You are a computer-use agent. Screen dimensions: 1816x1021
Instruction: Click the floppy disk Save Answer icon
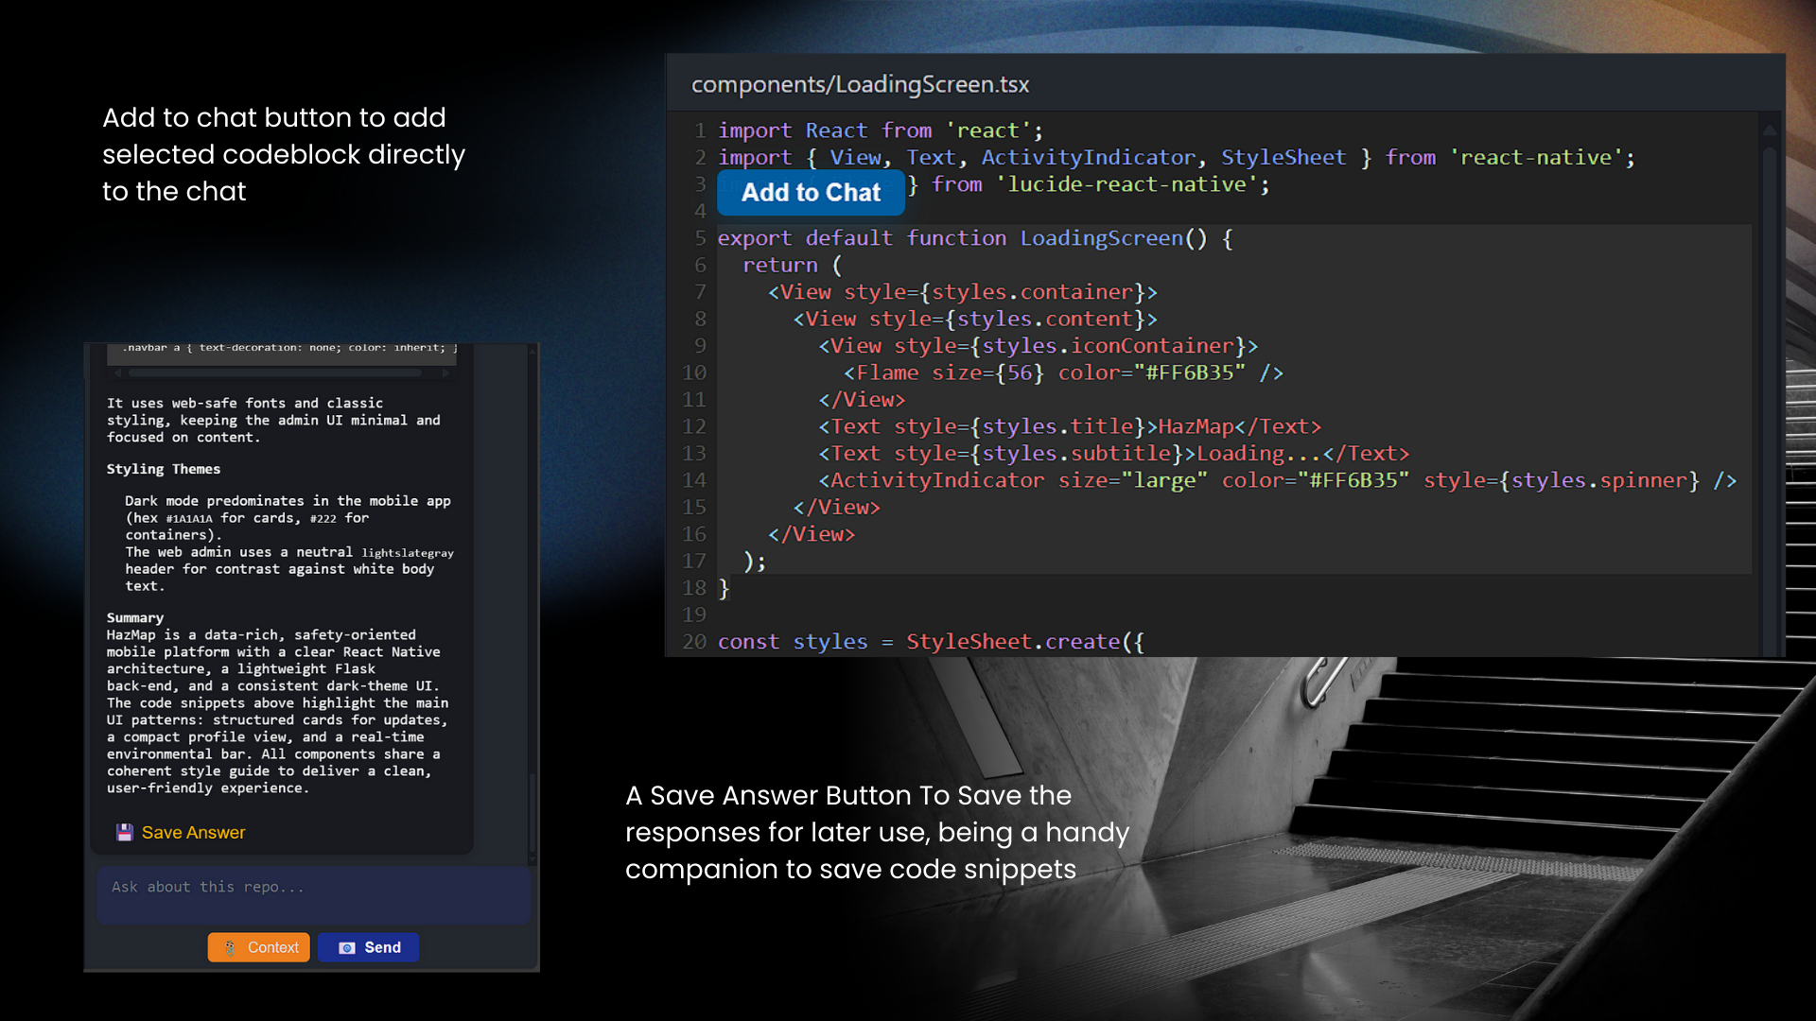(125, 832)
